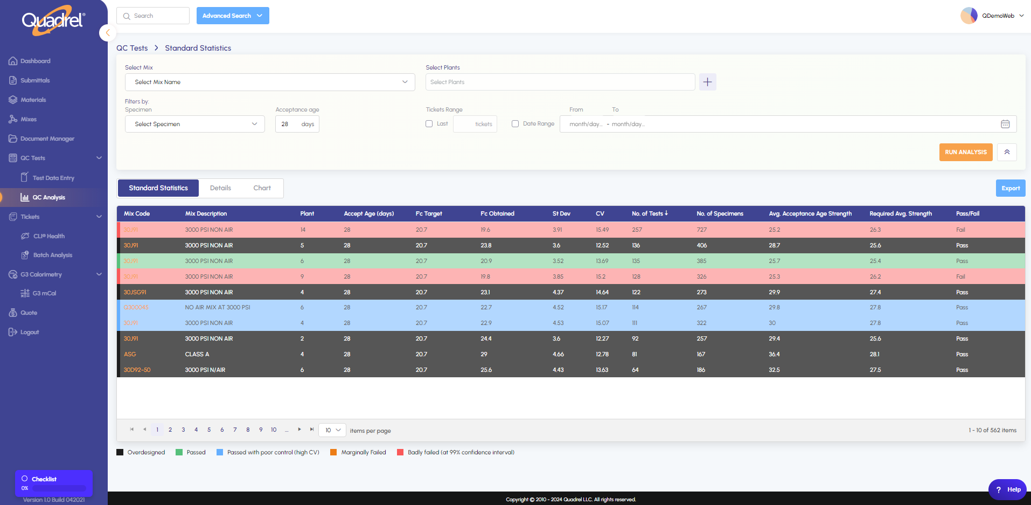The height and width of the screenshot is (505, 1031).
Task: Collapse the sidebar with arrow icon
Action: click(108, 33)
